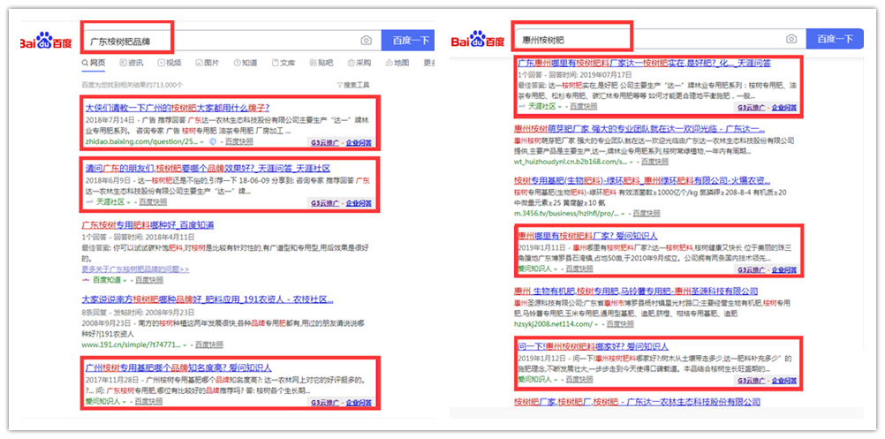885x439 pixels.
Task: Open 百度快照 next to m.3456.tv URL
Action: 648,214
